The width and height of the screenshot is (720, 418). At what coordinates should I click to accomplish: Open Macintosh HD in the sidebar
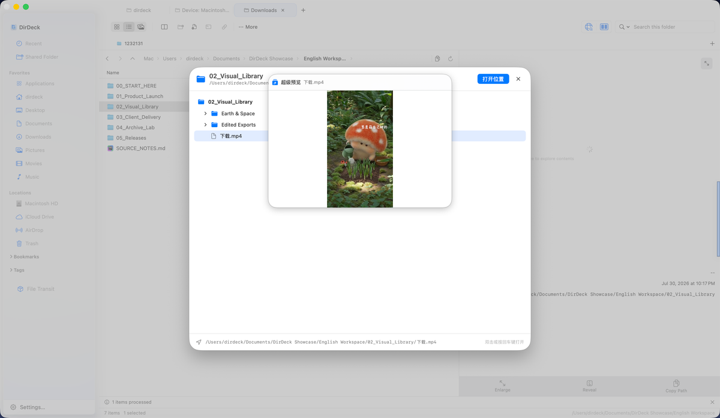[41, 203]
